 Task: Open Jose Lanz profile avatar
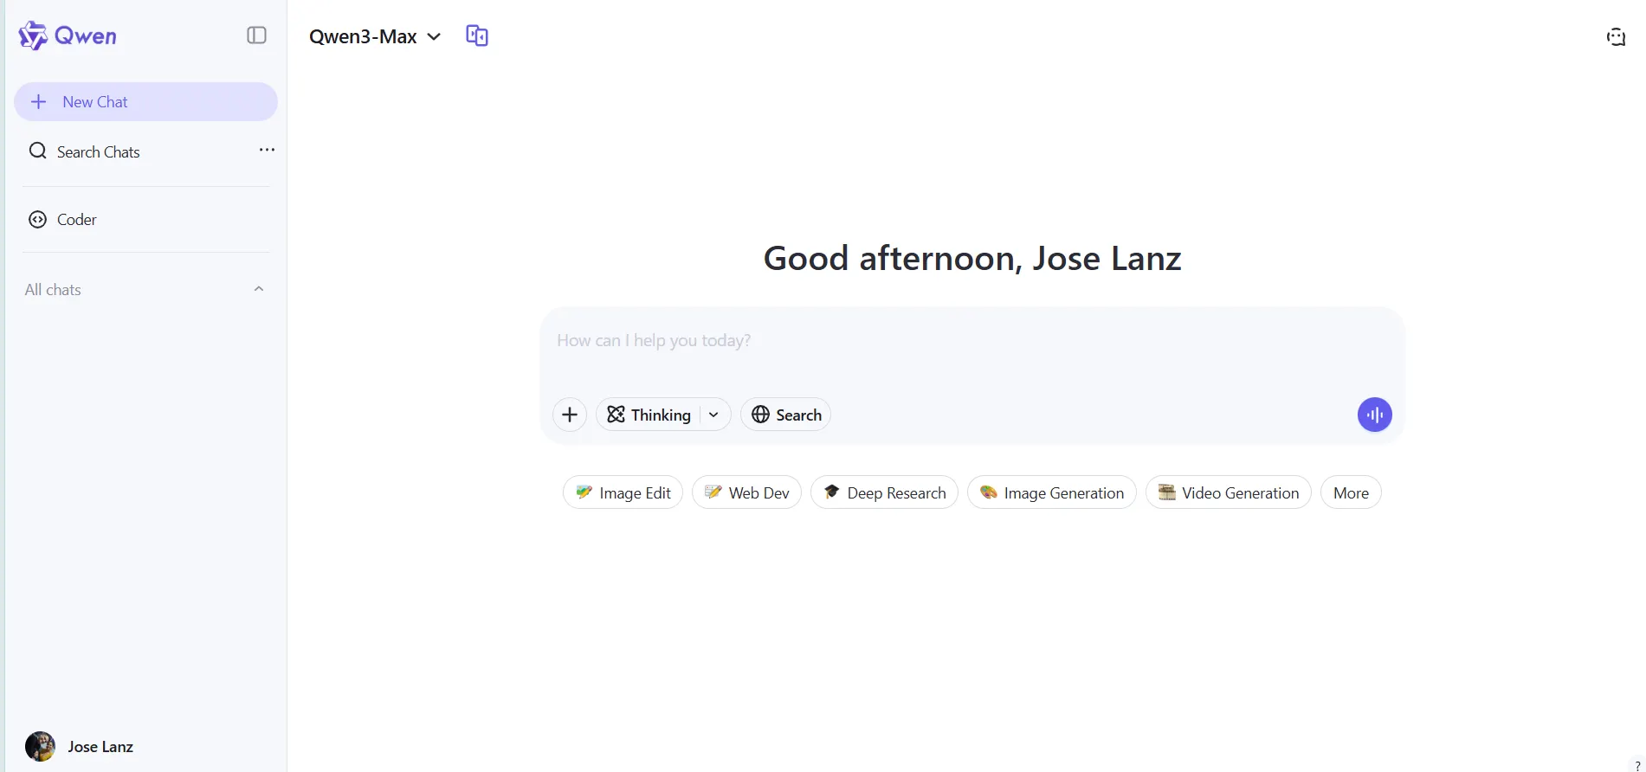[x=40, y=746]
